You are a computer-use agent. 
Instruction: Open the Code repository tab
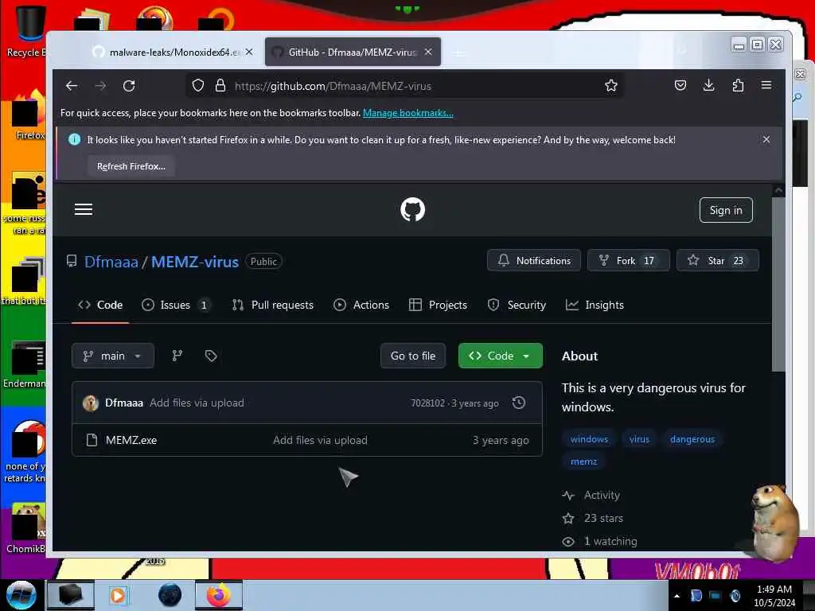[100, 305]
